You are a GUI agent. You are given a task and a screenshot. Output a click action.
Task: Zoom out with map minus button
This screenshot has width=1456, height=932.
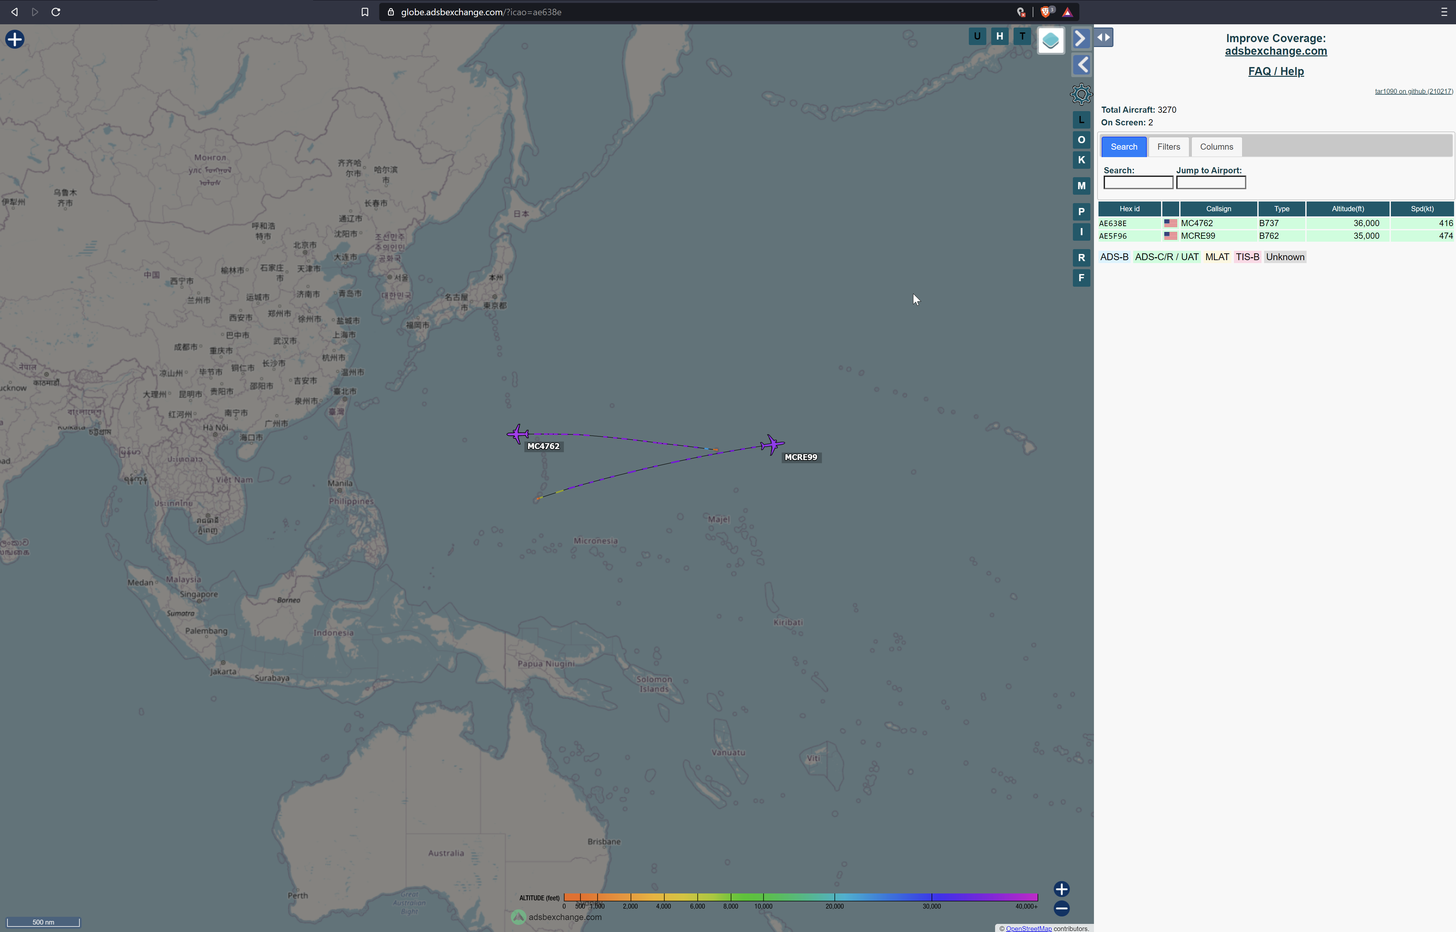(x=1061, y=908)
